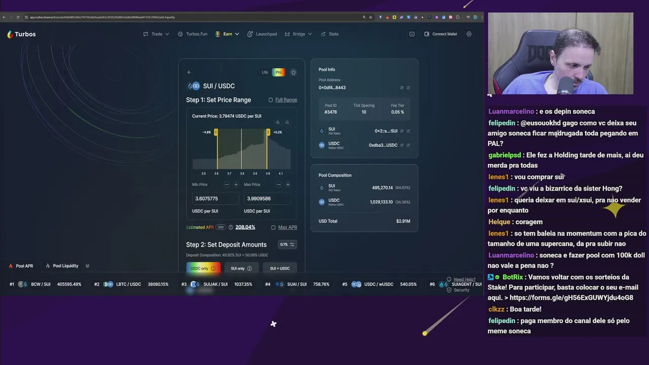
Task: Click USD Total value $2.91M
Action: point(403,221)
